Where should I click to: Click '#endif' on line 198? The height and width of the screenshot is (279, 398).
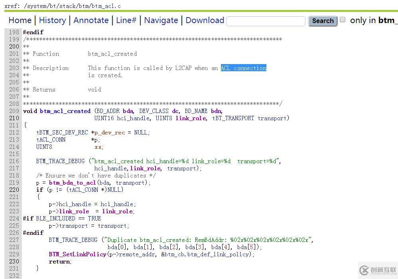[x=33, y=32]
